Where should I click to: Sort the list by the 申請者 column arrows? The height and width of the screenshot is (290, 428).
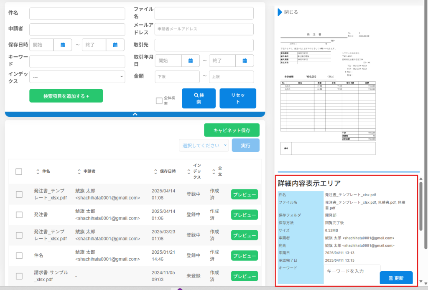79,171
